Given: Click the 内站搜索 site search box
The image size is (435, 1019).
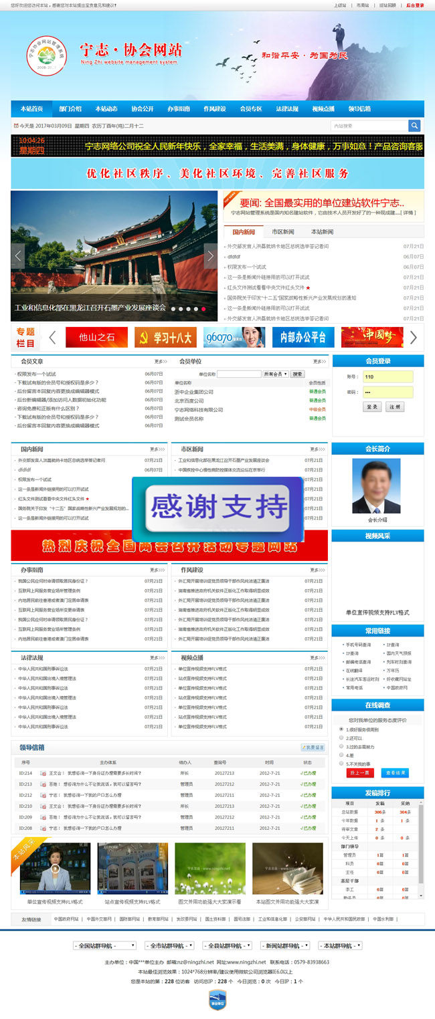Looking at the screenshot, I should click(x=369, y=126).
